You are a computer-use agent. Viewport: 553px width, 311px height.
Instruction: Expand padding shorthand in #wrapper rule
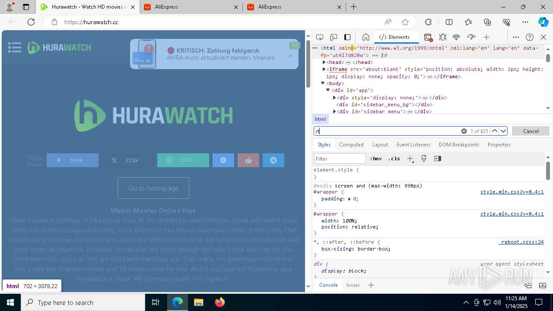click(x=350, y=199)
